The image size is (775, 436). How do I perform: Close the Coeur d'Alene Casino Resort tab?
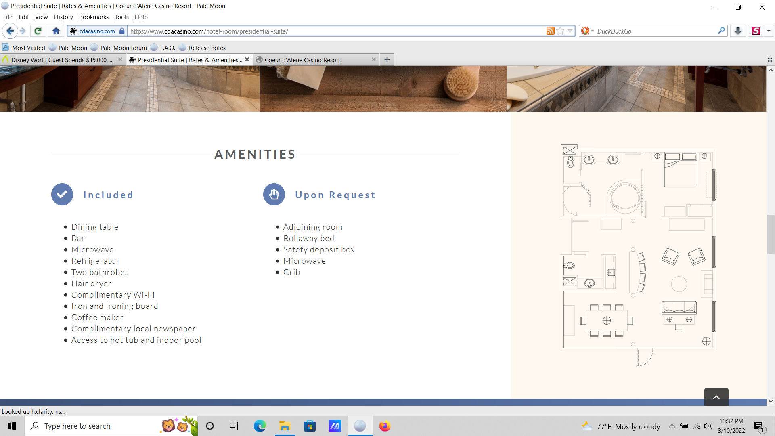tap(374, 59)
